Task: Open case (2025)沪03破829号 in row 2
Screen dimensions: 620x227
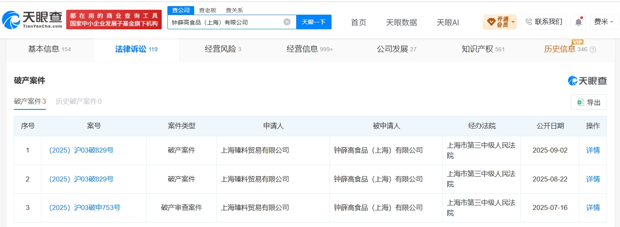Action: point(81,179)
